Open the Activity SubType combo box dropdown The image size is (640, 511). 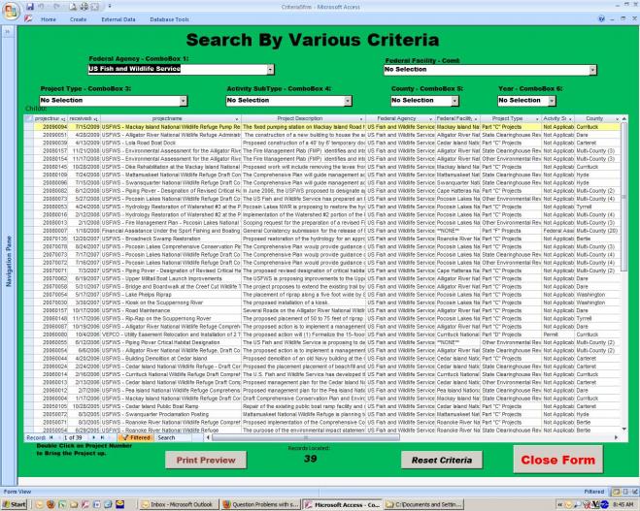[348, 101]
